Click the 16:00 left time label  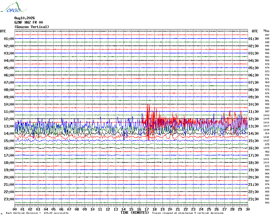click(9, 148)
